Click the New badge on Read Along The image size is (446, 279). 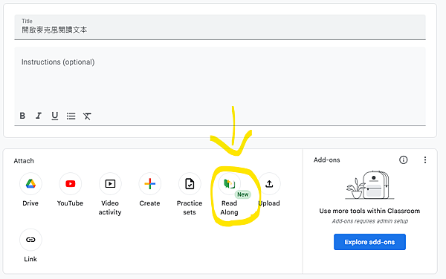[242, 194]
